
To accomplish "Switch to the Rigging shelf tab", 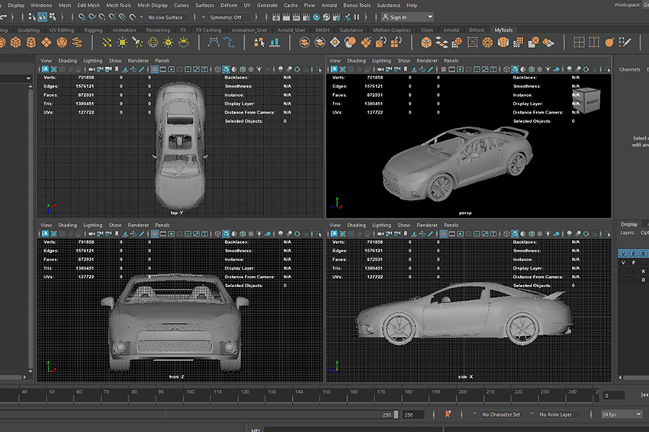I will 93,30.
